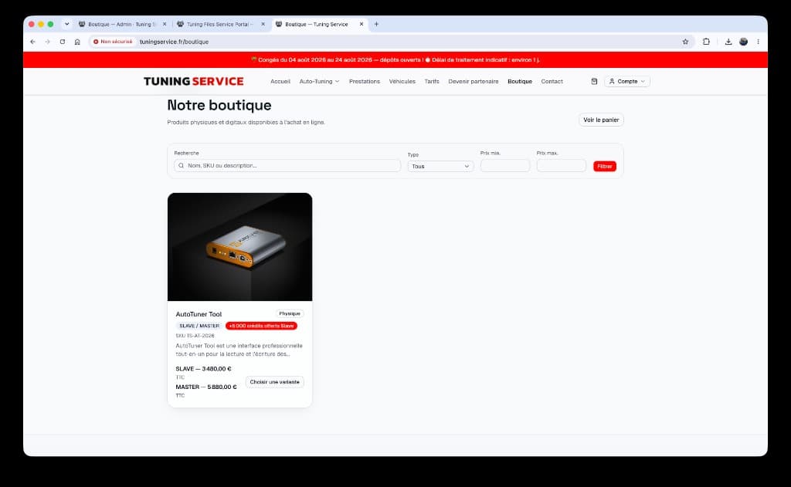791x487 pixels.
Task: Click the TUNING SERVICE logo
Action: click(194, 81)
